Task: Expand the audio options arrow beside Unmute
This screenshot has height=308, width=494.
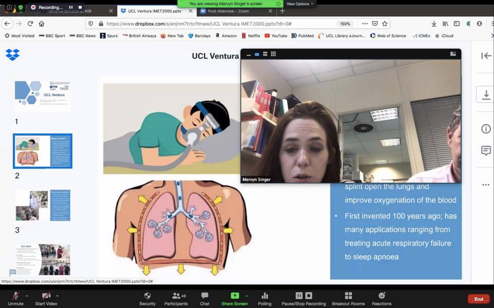Action: point(27,296)
